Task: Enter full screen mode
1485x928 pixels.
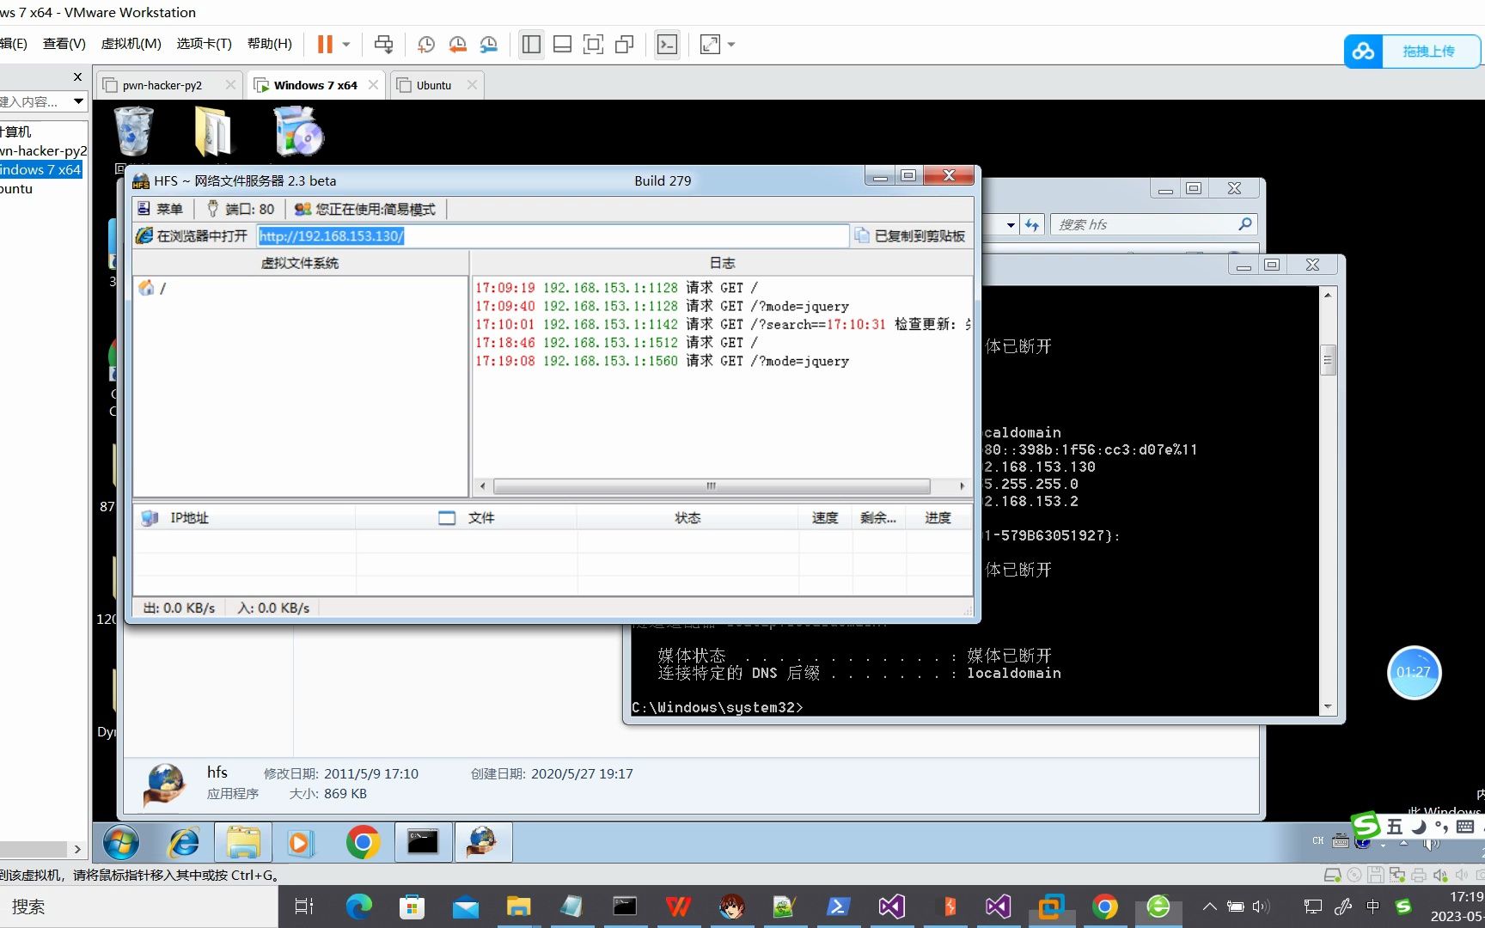Action: [593, 44]
